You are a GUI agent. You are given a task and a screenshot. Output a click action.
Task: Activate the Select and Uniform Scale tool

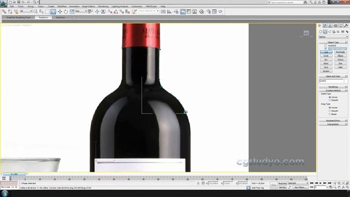72,11
